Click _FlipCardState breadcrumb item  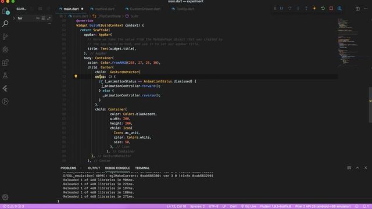[110, 16]
